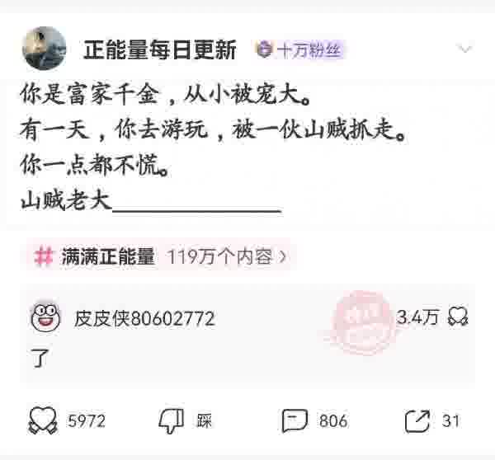Viewport: 495px width, 460px height.
Task: Tap the 踩 label
Action: pos(204,421)
